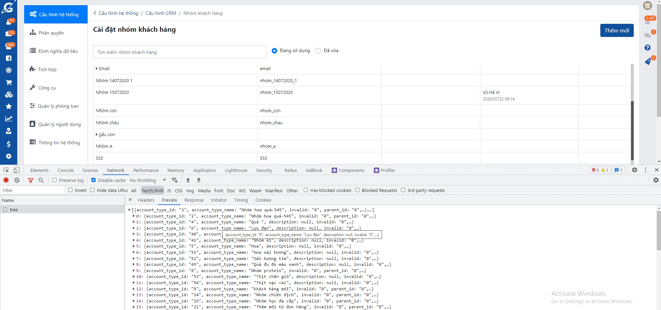The height and width of the screenshot is (310, 661).
Task: Clear the network log in DevTools
Action: (x=17, y=180)
